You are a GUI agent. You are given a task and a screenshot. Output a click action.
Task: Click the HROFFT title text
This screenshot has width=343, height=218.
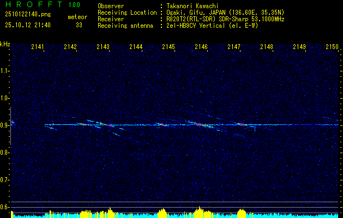tap(34, 4)
